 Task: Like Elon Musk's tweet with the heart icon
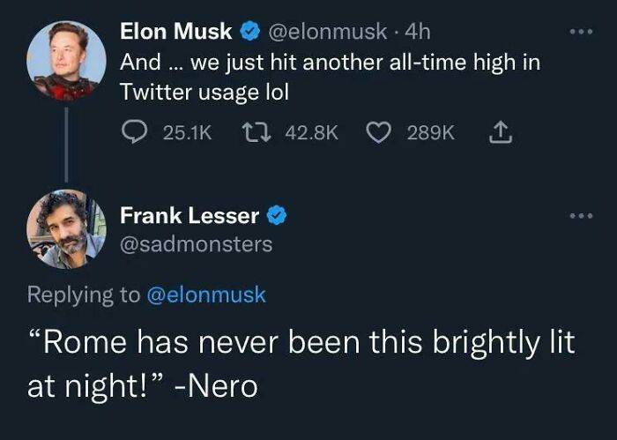(x=380, y=132)
